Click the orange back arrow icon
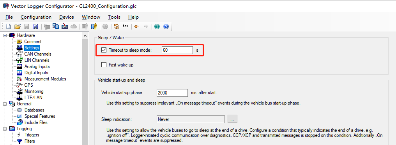The width and height of the screenshot is (396, 145). [x=137, y=26]
